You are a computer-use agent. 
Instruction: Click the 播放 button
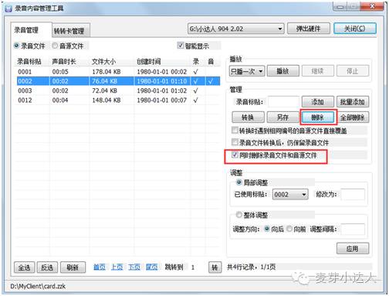(x=282, y=71)
